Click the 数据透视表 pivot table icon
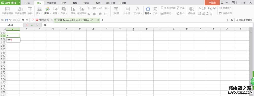The width and height of the screenshot is (254, 96). tap(7, 9)
